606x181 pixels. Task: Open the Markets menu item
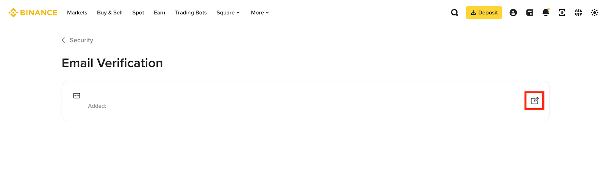click(77, 12)
